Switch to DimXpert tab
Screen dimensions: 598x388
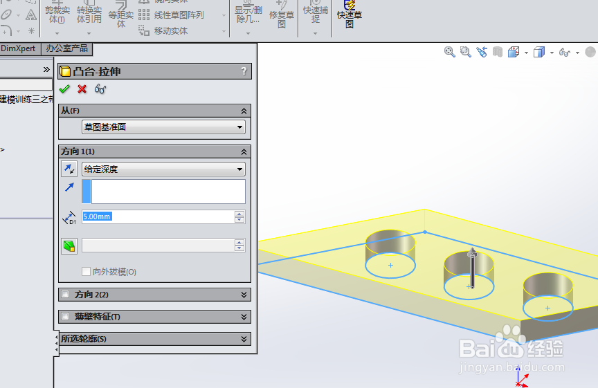pos(19,49)
